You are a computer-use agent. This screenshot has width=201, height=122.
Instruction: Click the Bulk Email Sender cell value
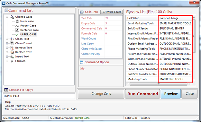138,29
